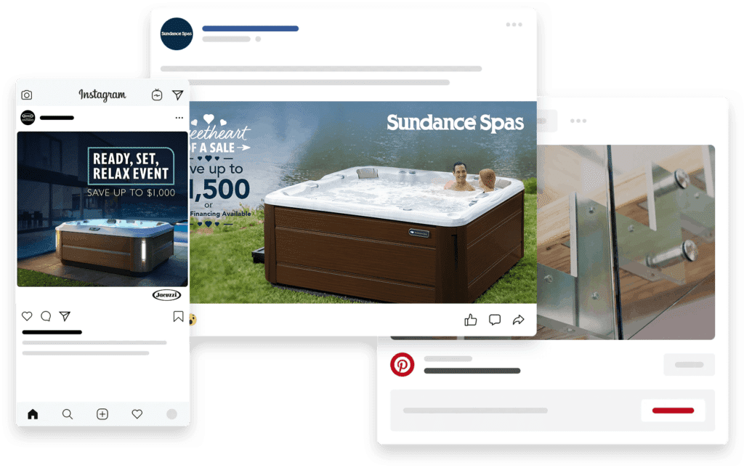Open the Ready, Set, Relax Event ad image
Viewport: 744px width, 468px height.
tap(102, 209)
